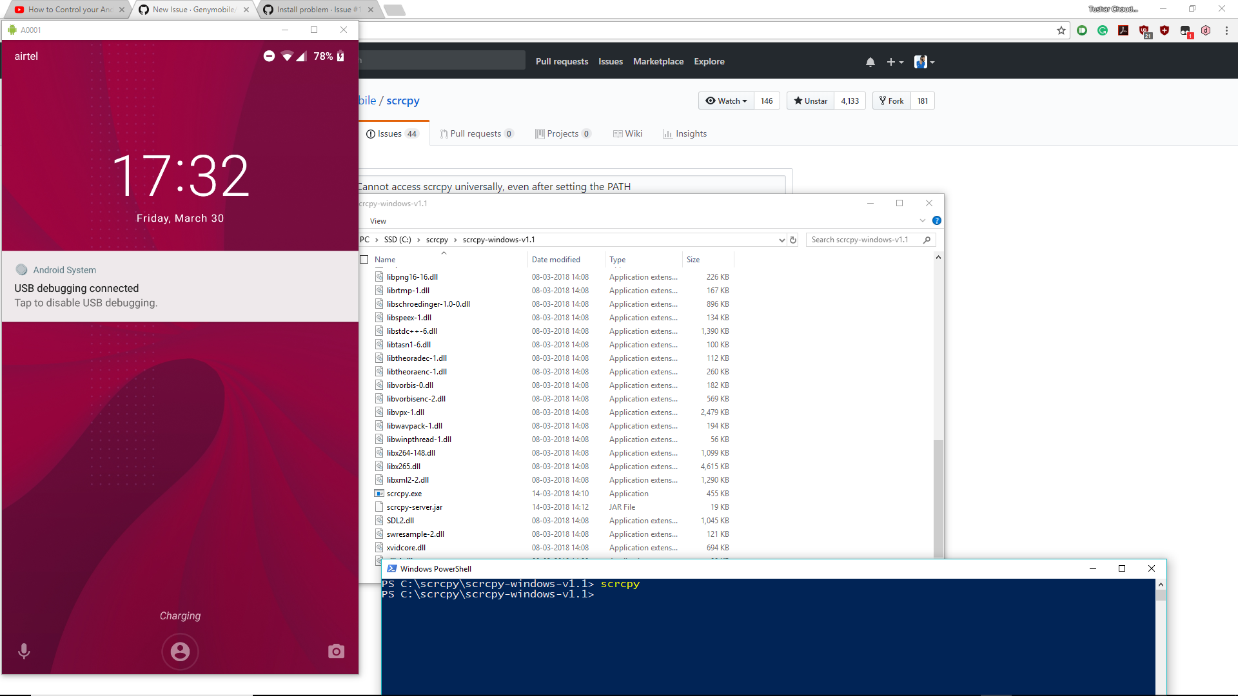Screen dimensions: 1238x696
Task: Click the File Explorer help icon
Action: (x=937, y=220)
